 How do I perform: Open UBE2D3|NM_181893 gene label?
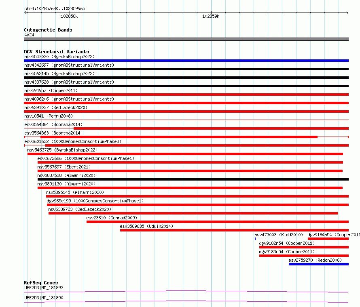coord(44,288)
